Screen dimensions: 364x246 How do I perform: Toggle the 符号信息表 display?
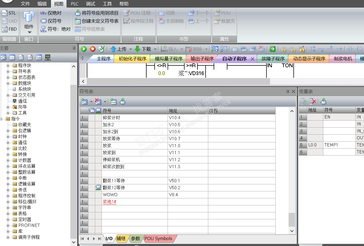[90, 29]
